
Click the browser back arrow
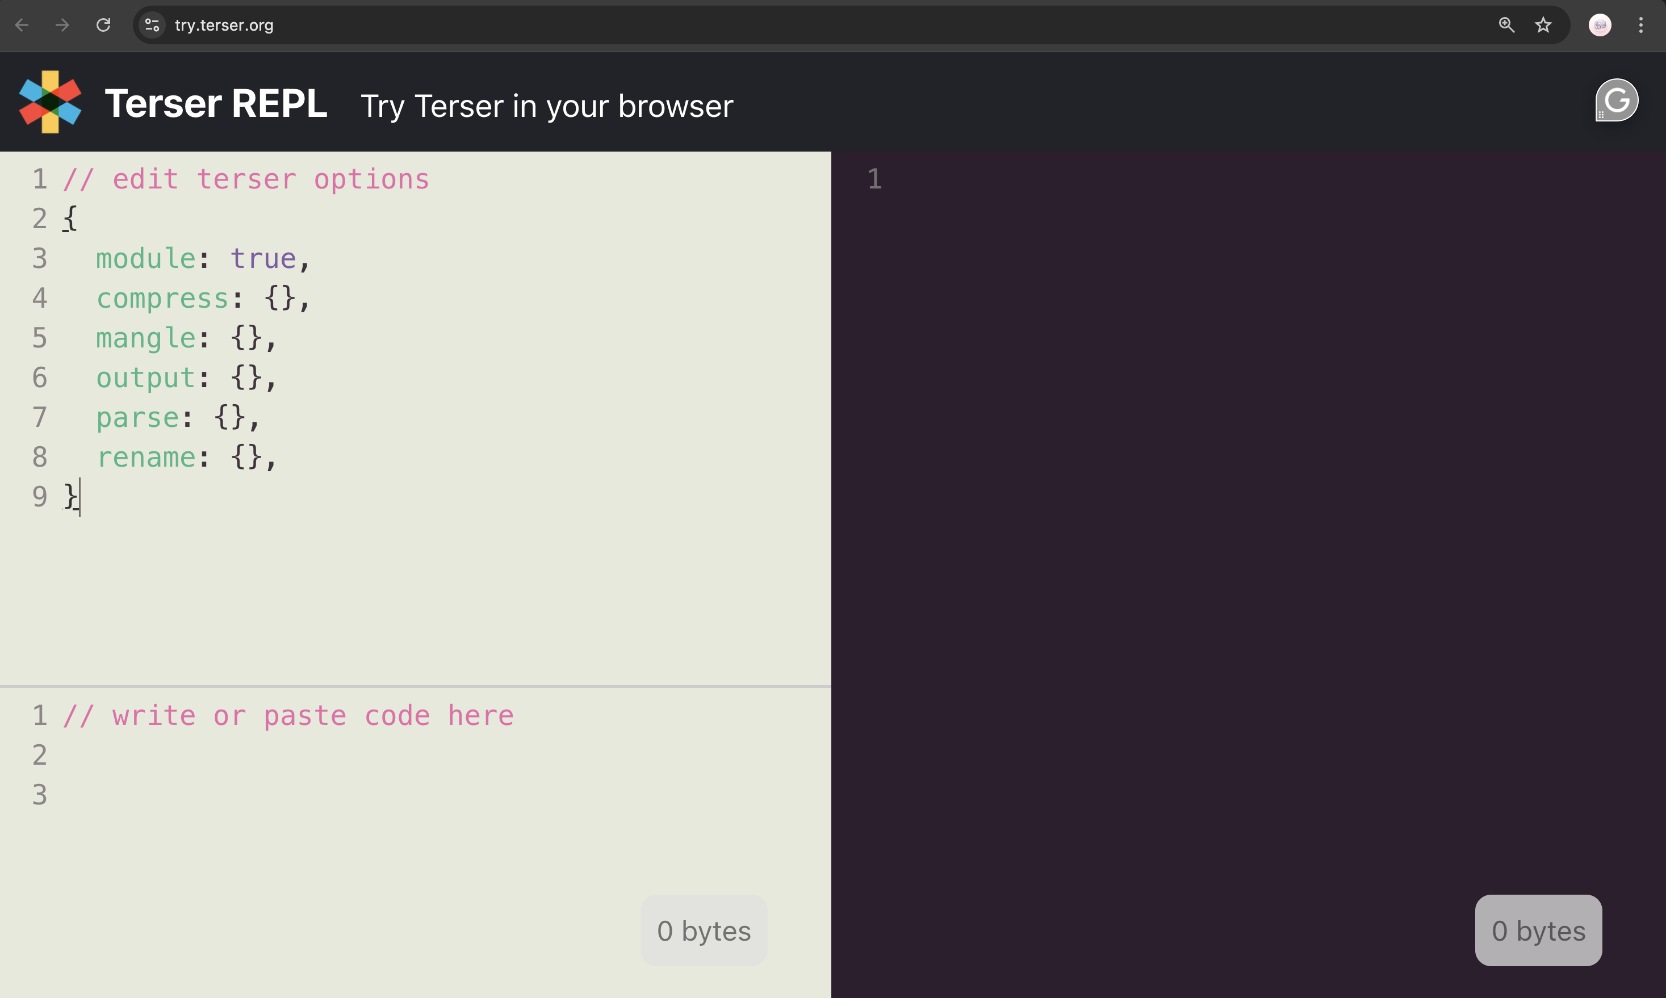click(x=22, y=26)
